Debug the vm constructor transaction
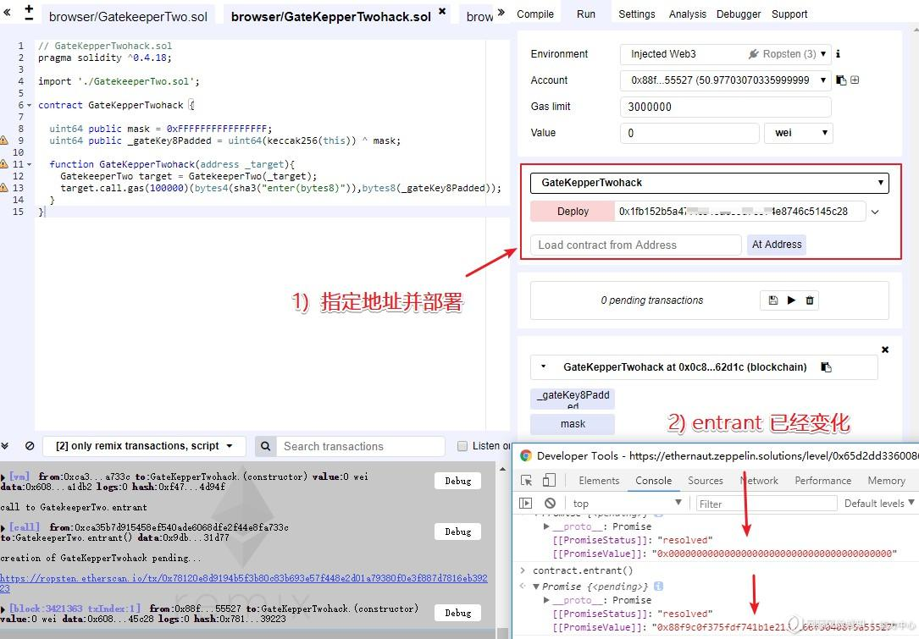 click(457, 481)
